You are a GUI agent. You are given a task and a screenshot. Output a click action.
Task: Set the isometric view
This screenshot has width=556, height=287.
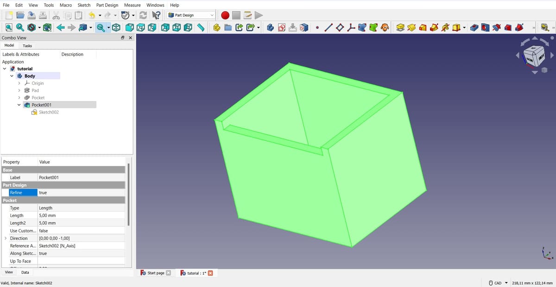[116, 28]
